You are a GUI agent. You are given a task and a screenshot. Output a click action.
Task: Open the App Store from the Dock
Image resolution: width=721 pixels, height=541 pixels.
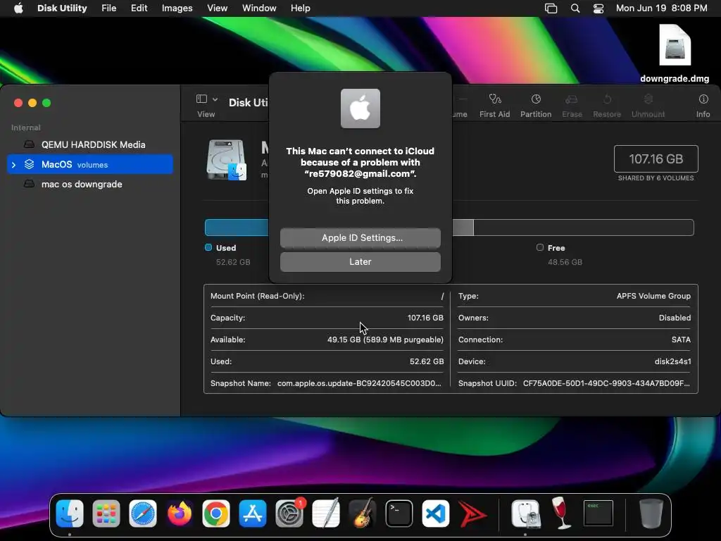[253, 514]
